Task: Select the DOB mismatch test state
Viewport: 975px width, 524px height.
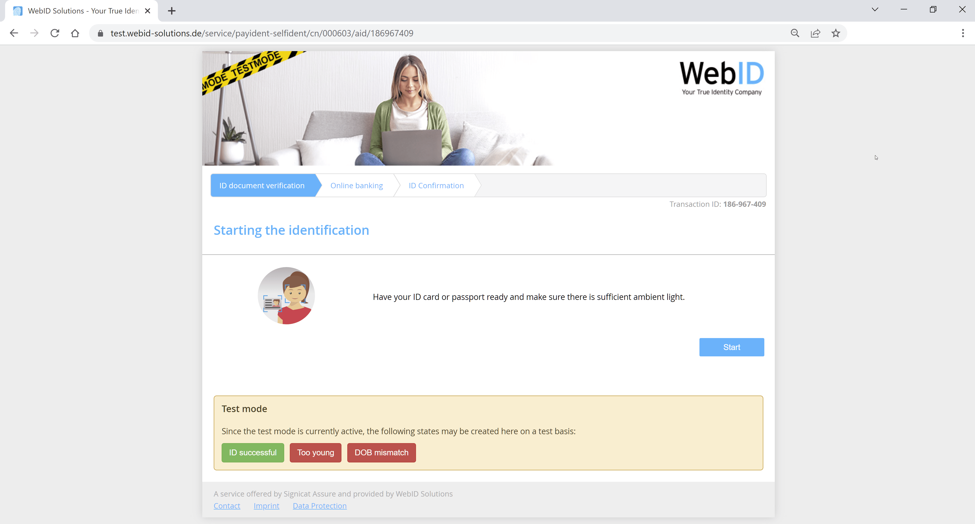Action: pyautogui.click(x=381, y=452)
